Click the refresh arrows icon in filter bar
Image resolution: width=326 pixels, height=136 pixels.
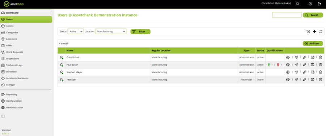[321, 31]
